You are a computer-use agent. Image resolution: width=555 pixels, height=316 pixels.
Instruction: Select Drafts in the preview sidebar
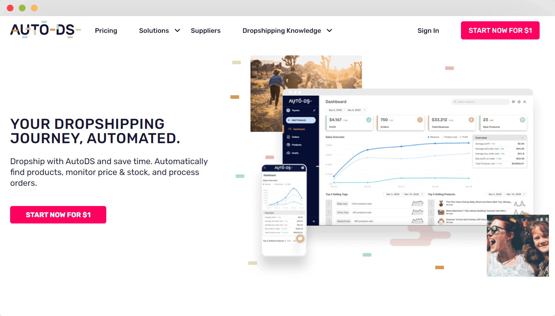pos(293,153)
